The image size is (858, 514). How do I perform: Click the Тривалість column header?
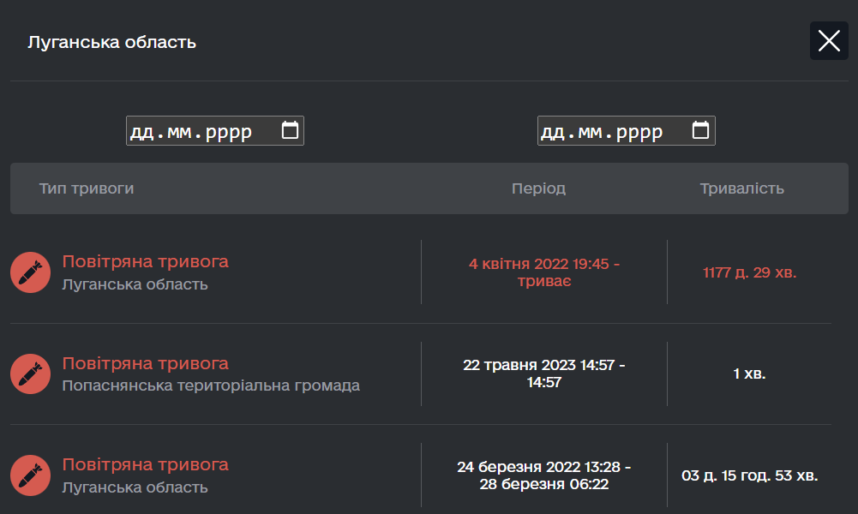tap(741, 188)
